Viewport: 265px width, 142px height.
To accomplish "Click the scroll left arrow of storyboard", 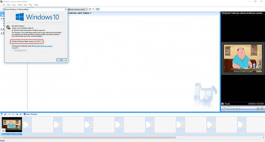I will 1,137.
